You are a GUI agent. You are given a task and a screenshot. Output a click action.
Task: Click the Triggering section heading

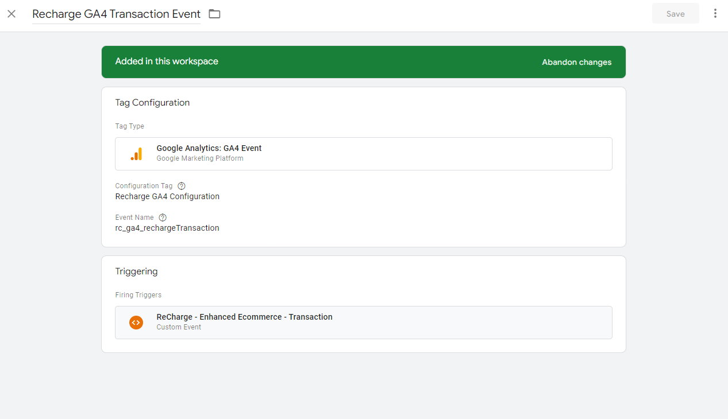coord(136,271)
